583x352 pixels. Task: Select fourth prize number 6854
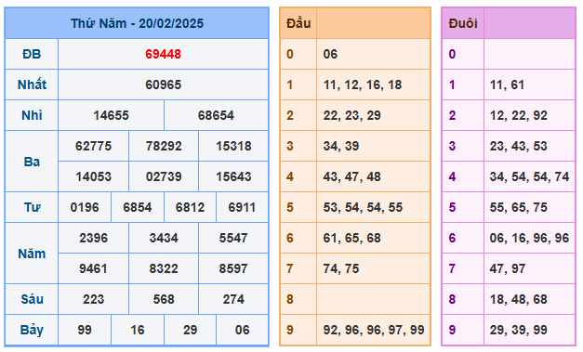(138, 207)
